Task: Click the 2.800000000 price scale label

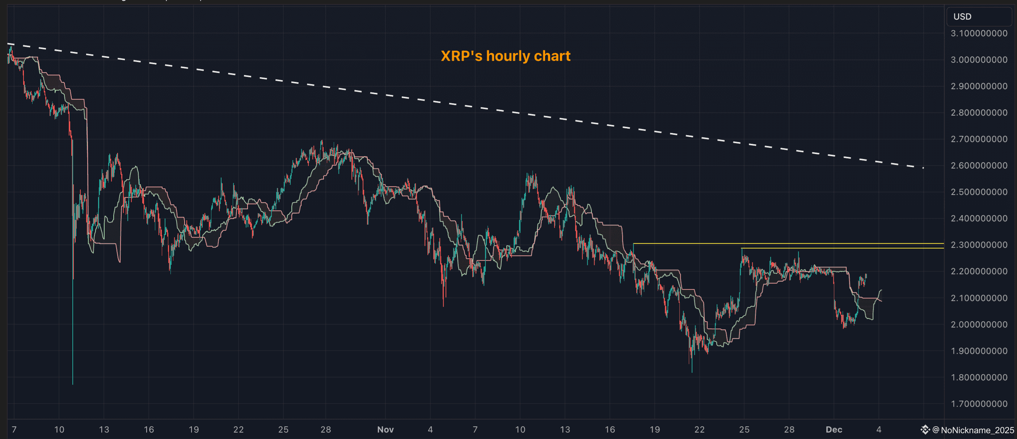Action: (x=979, y=113)
